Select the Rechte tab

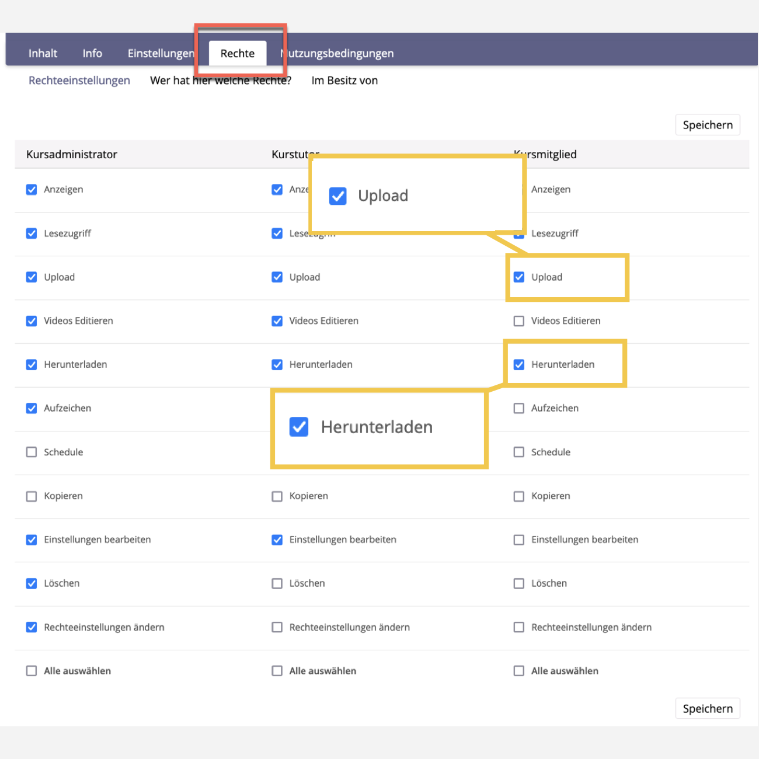pos(238,53)
